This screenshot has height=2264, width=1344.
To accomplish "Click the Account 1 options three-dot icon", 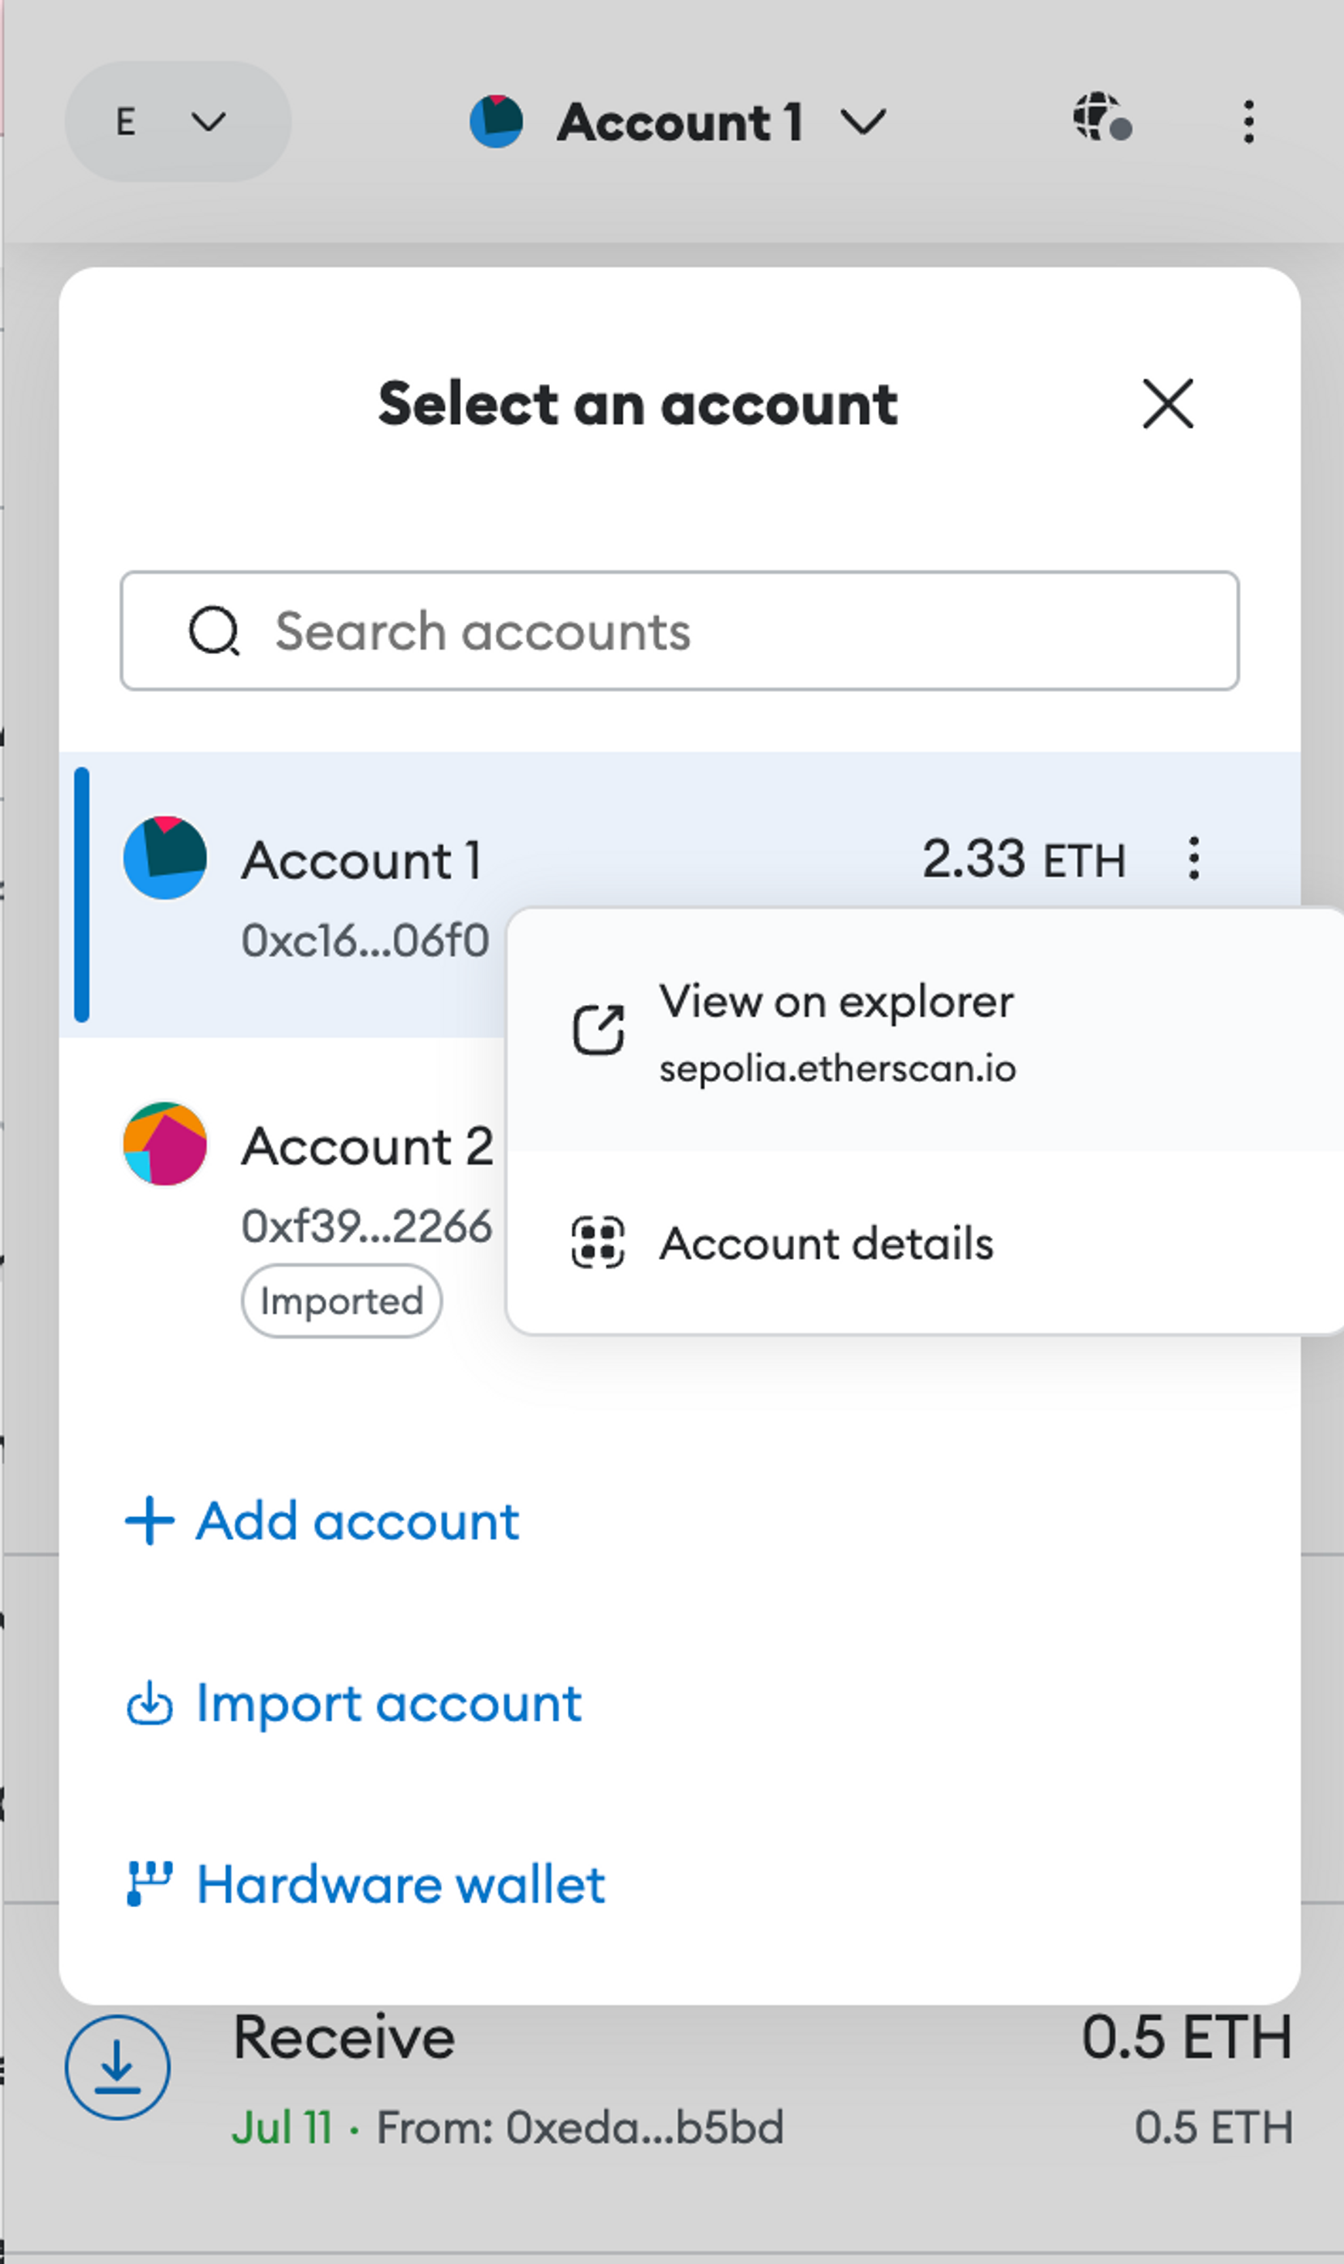I will (1193, 857).
